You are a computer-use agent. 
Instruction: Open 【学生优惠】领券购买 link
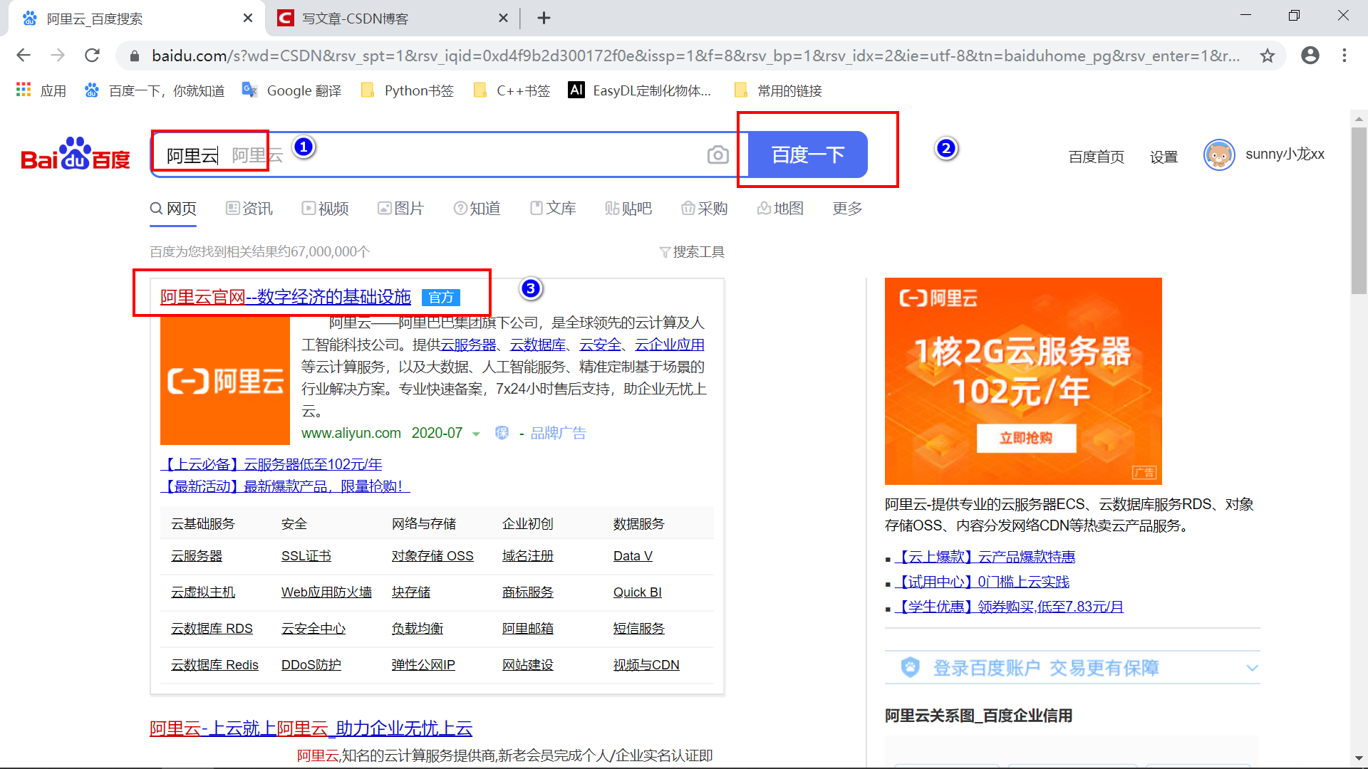[x=1009, y=607]
